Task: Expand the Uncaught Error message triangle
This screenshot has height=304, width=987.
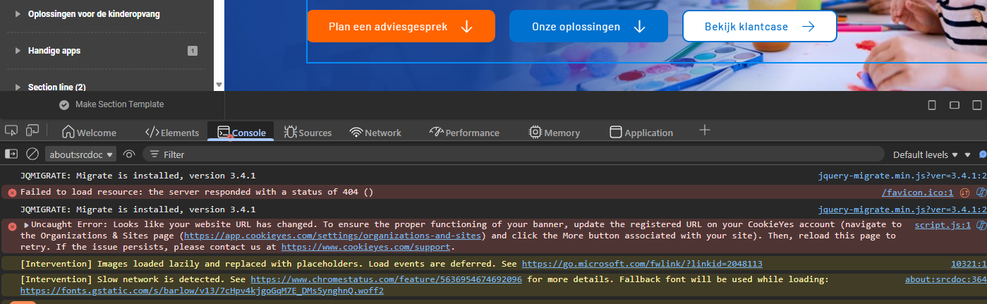Action: click(26, 225)
